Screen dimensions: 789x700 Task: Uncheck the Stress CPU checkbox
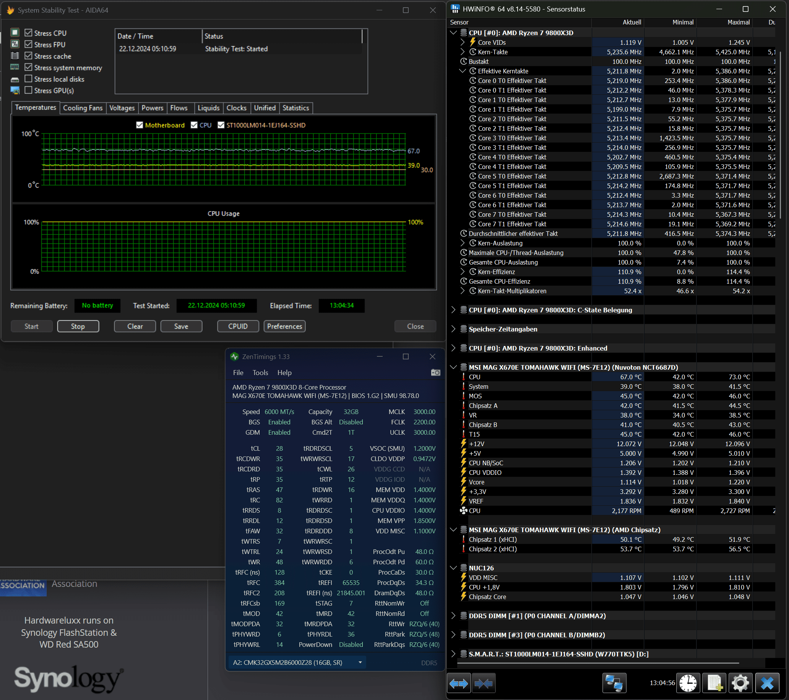tap(28, 32)
